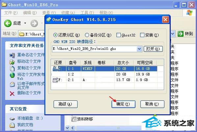The image size is (197, 132).
Task: Click the Explorer address bar folder path
Action: [x=32, y=34]
